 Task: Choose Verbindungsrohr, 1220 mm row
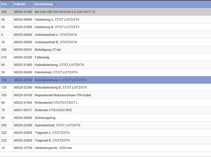pos(53,148)
